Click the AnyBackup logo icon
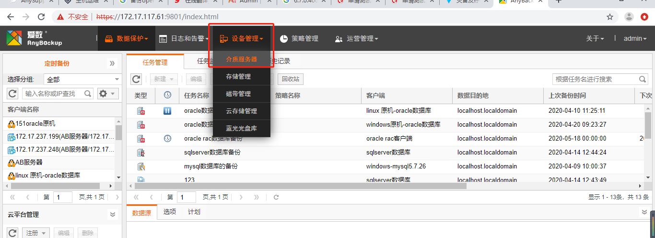Viewport: 655px width, 238px height. [14, 38]
